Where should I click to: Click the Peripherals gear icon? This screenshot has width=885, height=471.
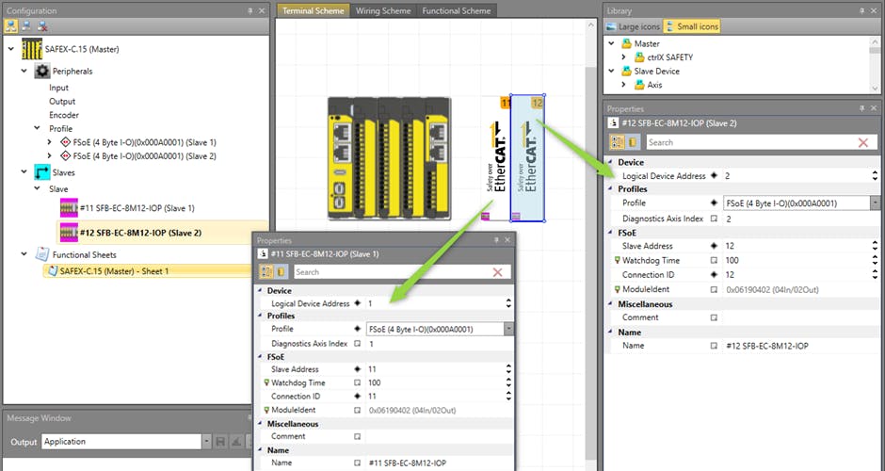point(41,71)
